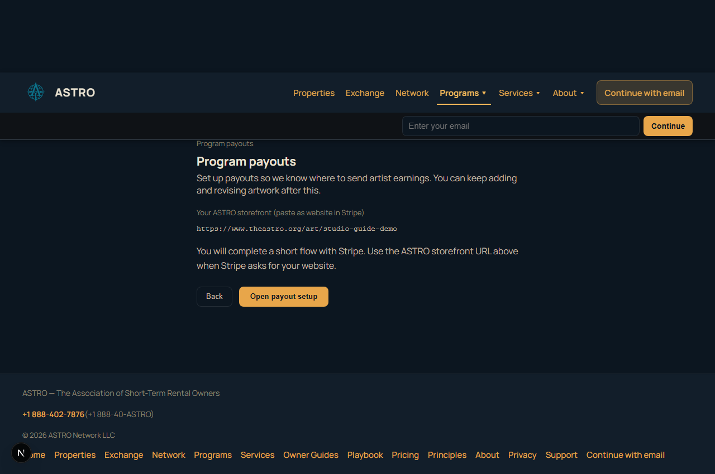Click the header Continue with email button
This screenshot has height=474, width=715.
click(645, 93)
